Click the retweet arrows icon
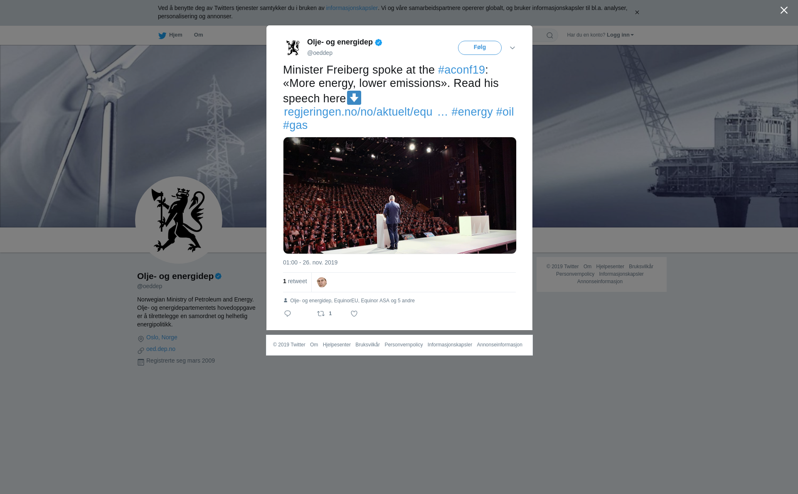The width and height of the screenshot is (798, 494). [x=321, y=314]
